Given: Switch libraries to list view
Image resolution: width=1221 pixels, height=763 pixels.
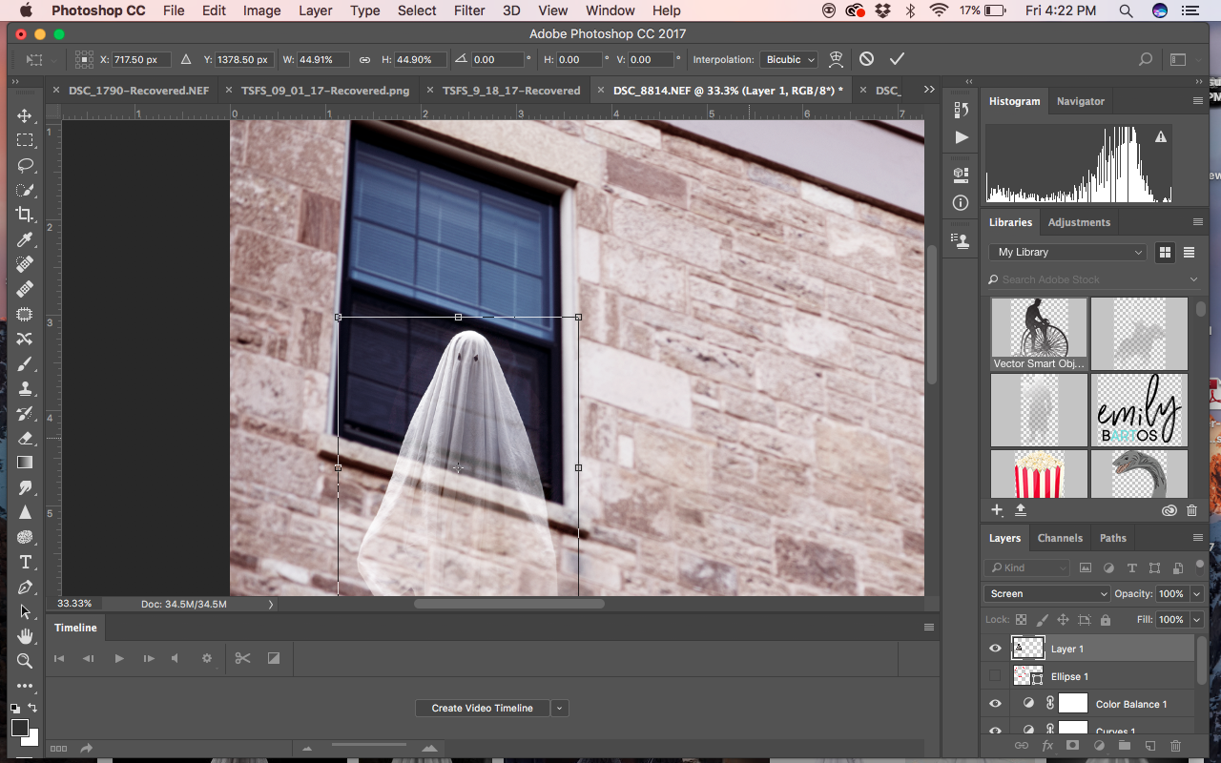Looking at the screenshot, I should [1190, 252].
